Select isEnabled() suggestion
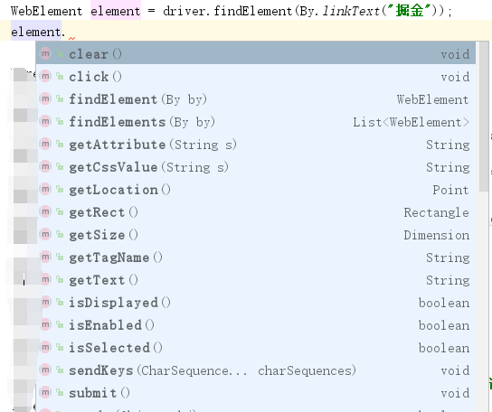 pyautogui.click(x=256, y=325)
